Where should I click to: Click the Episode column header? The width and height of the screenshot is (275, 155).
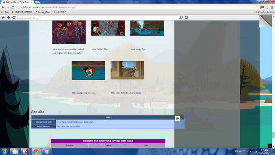(x=108, y=146)
